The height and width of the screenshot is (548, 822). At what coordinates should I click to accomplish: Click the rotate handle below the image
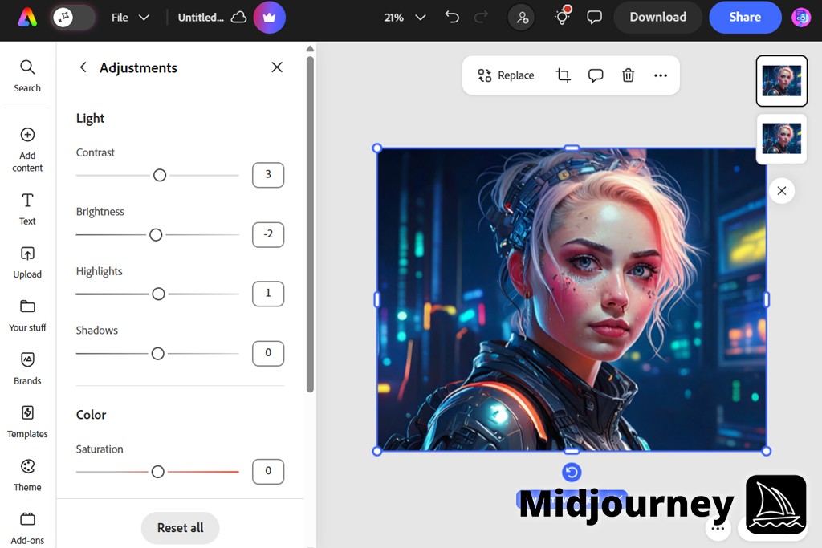click(x=572, y=472)
